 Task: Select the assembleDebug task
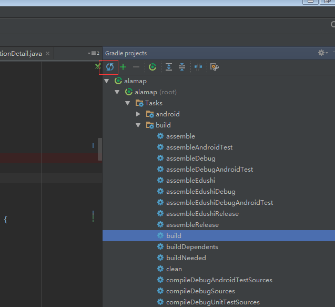(x=190, y=159)
